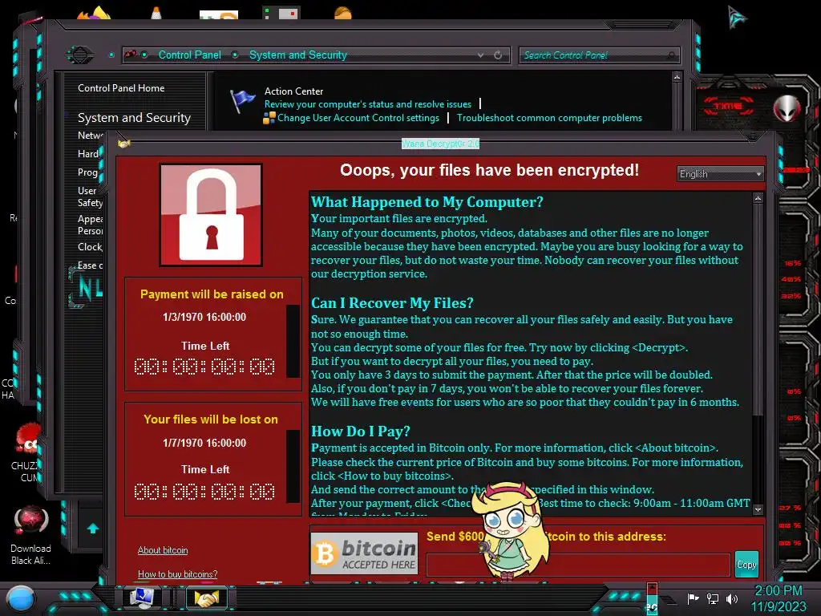Click Troubleshoot common computer problems
The image size is (821, 616).
click(549, 118)
